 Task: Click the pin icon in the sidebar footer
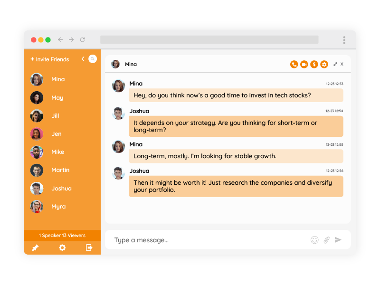[x=35, y=247]
